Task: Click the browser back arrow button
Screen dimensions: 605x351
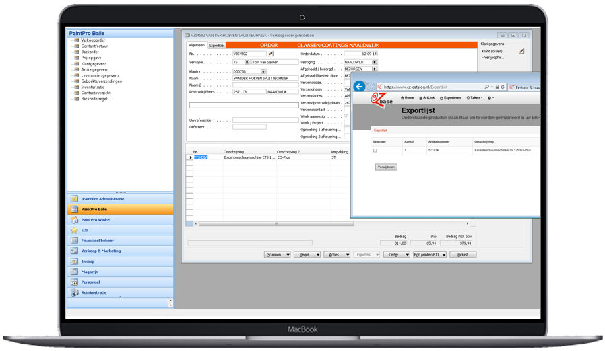Action: pyautogui.click(x=359, y=87)
